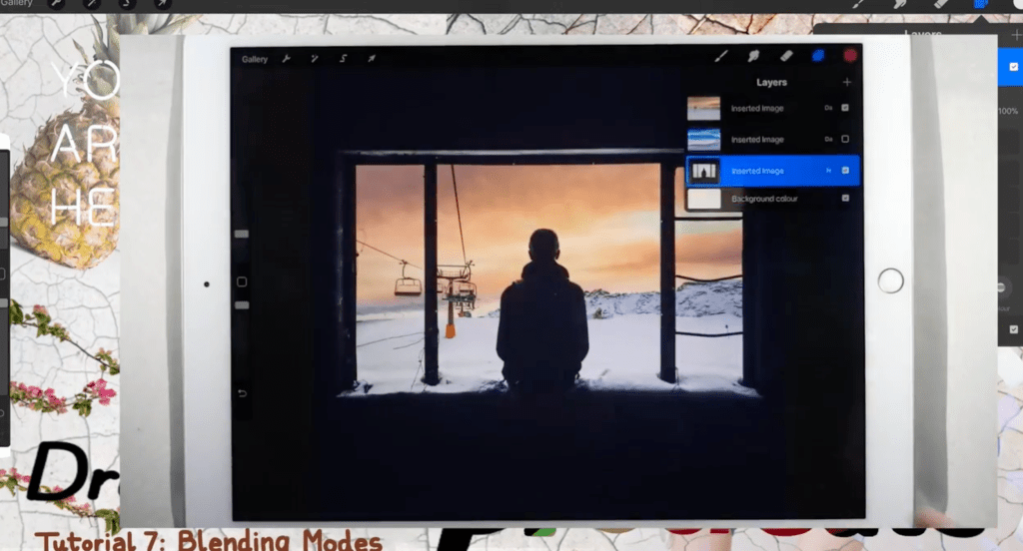Image resolution: width=1023 pixels, height=551 pixels.
Task: Choose the Smudge tool on the iPad screen
Action: point(753,57)
